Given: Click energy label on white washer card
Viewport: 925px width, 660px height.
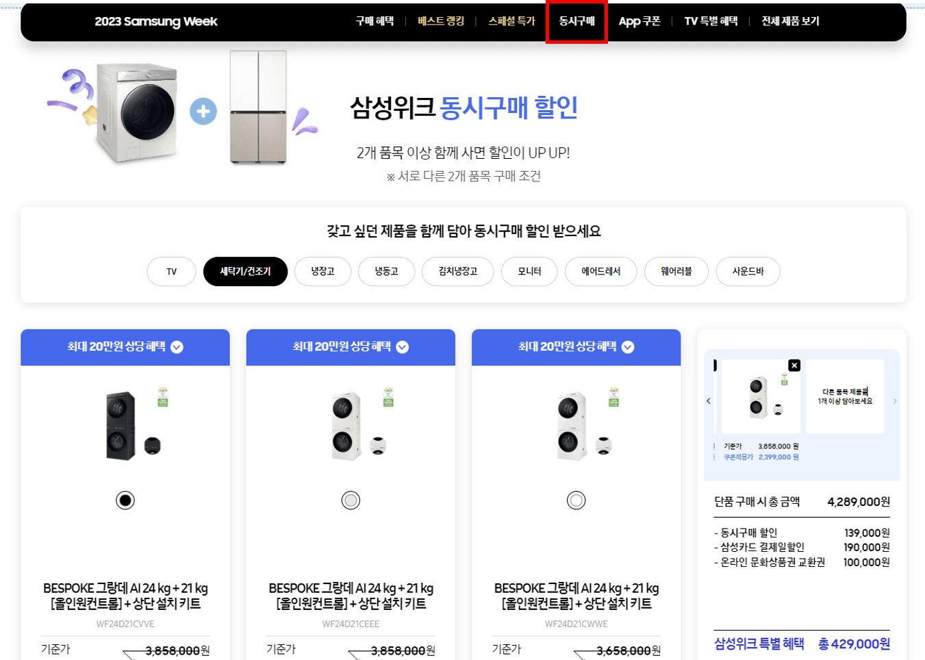Looking at the screenshot, I should pyautogui.click(x=613, y=397).
